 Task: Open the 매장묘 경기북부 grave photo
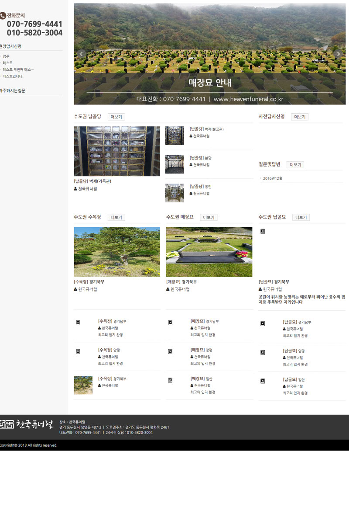[x=209, y=252]
